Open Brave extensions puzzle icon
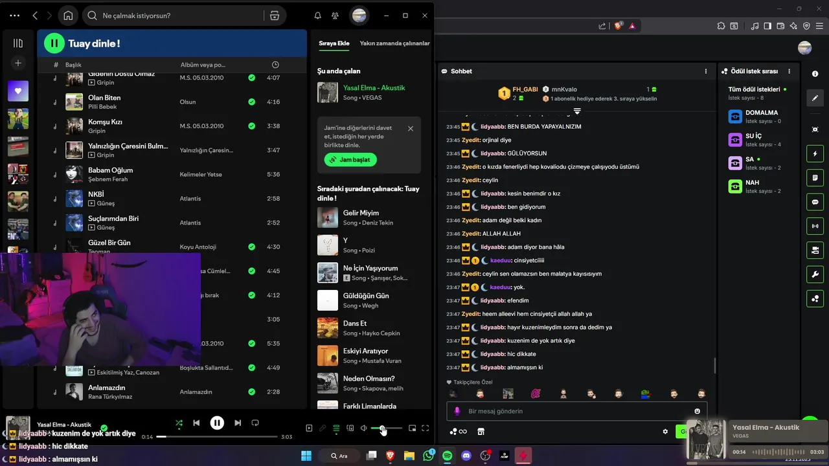Viewport: 829px width, 466px height. 721,26
